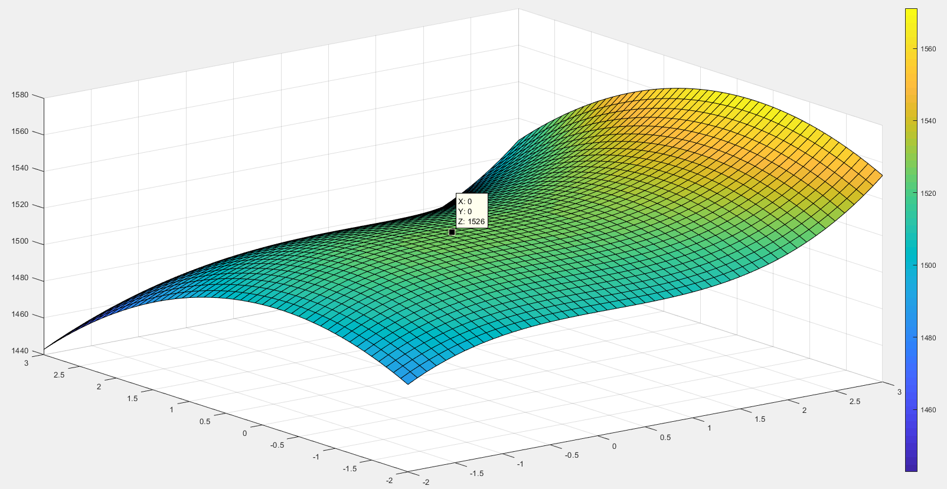The width and height of the screenshot is (947, 489).
Task: Select tick label 0 on the left horizontal axis
Action: click(244, 434)
